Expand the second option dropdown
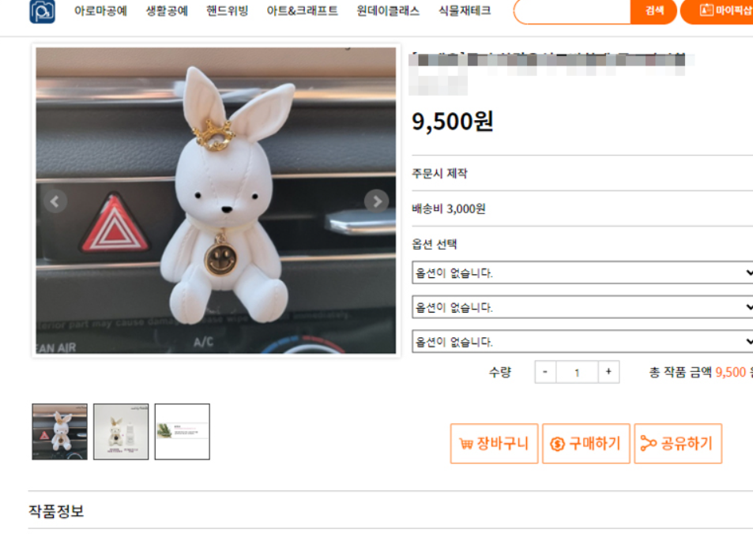 point(582,307)
